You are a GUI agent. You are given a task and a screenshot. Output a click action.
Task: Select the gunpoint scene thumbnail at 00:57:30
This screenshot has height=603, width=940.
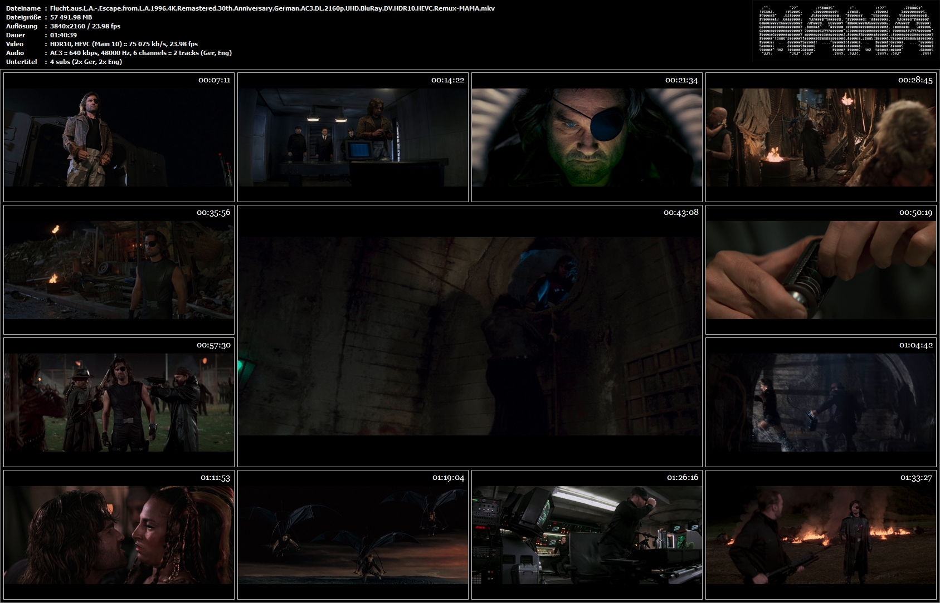(x=119, y=402)
